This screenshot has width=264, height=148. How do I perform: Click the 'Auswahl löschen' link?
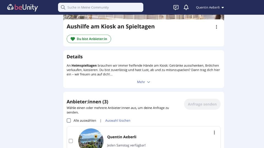tap(118, 121)
